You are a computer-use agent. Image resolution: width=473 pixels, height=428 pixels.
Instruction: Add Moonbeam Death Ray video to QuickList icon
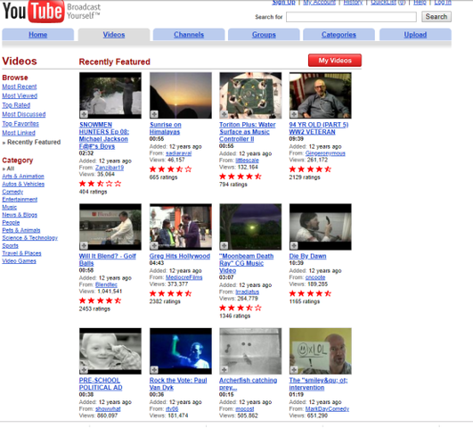tap(224, 245)
